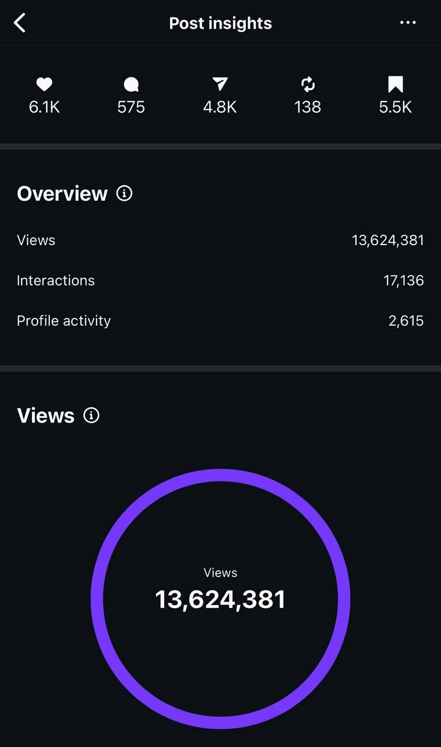Viewport: 441px width, 747px height.
Task: Open the three-dot more options menu
Action: pyautogui.click(x=408, y=23)
